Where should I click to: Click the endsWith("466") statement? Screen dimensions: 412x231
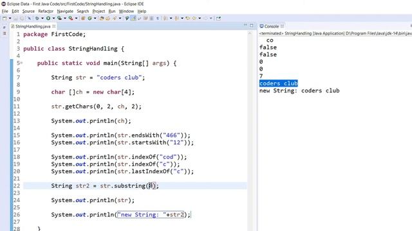tap(120, 135)
